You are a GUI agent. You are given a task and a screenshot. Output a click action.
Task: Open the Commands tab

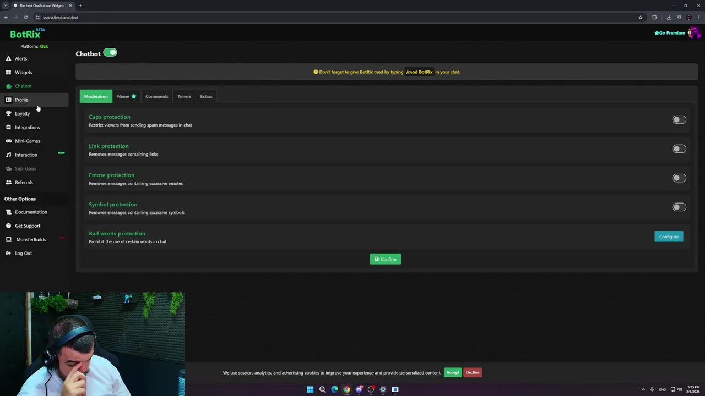click(157, 96)
